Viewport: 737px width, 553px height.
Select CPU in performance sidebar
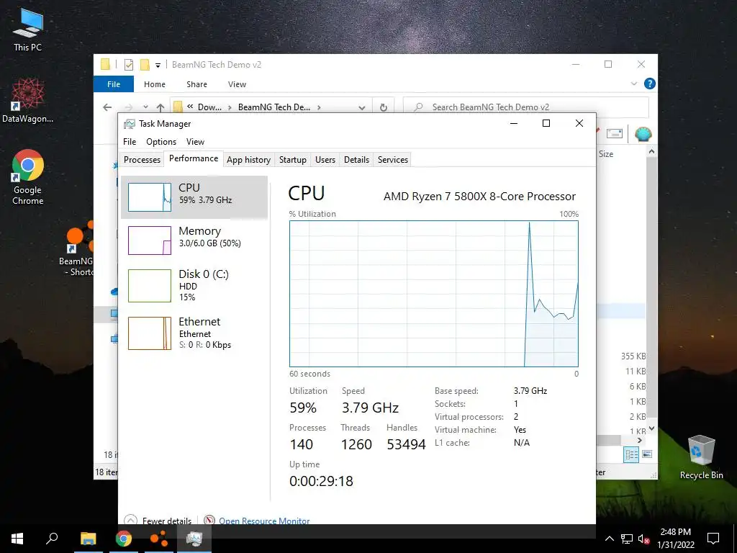(x=194, y=197)
